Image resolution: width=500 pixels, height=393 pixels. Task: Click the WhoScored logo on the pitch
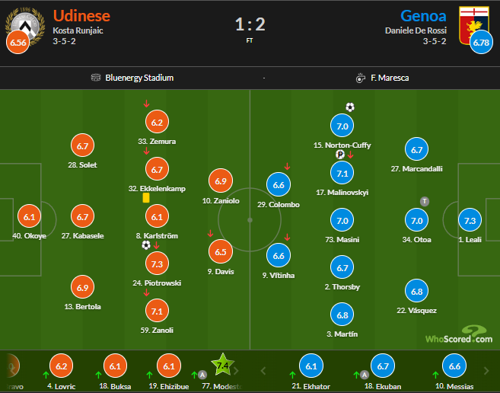point(459,335)
